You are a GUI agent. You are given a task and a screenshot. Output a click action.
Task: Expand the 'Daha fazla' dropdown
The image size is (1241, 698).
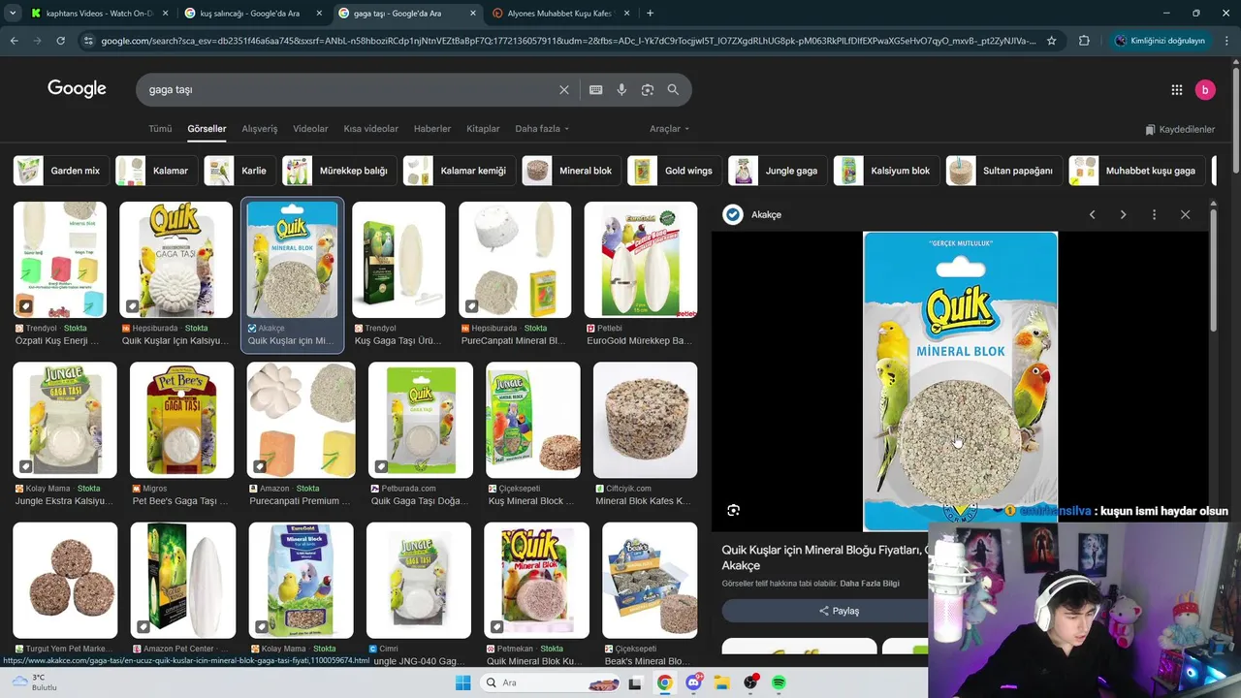click(542, 129)
